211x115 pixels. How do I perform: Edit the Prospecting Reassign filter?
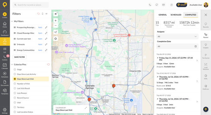coord(46,27)
